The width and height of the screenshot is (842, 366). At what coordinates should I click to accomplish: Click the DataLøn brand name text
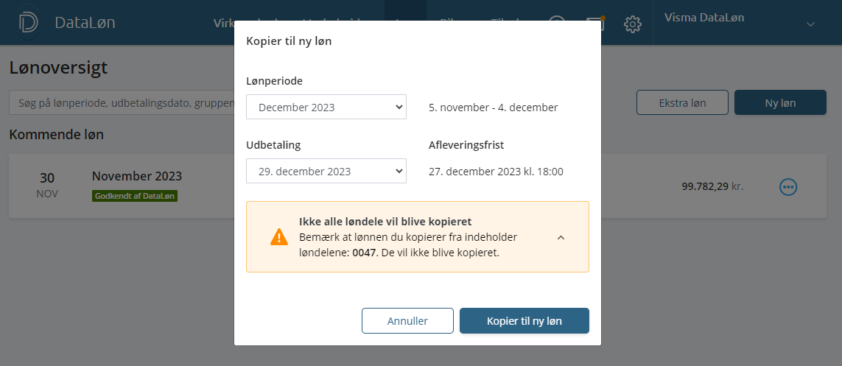click(x=85, y=23)
